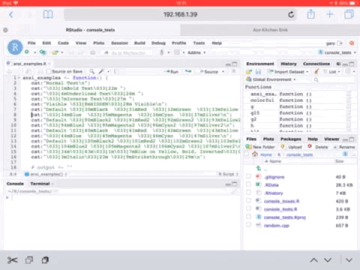Viewport: 360px width, 270px height.
Task: Open console_tests project dropdown
Action: pos(337,52)
